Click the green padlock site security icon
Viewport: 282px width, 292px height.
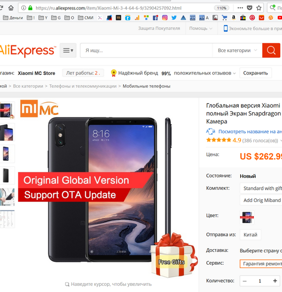31,8
